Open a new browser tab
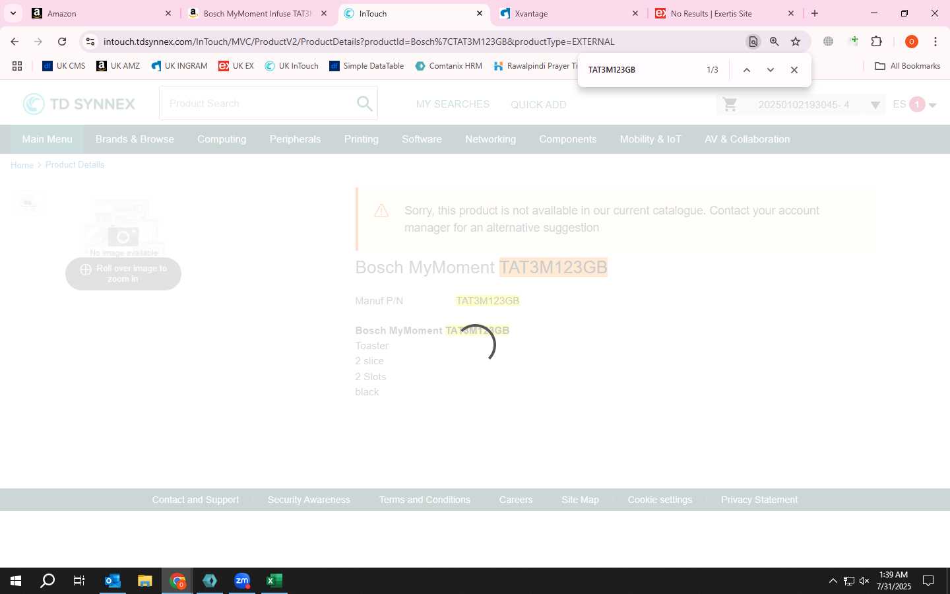Viewport: 950px width, 594px height. [x=815, y=13]
